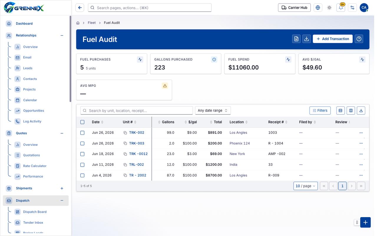Open Dashboard in the sidebar
The height and width of the screenshot is (236, 377).
tap(24, 24)
